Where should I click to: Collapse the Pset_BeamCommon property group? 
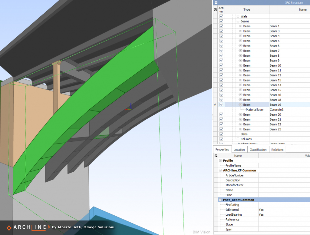[x=220, y=200]
